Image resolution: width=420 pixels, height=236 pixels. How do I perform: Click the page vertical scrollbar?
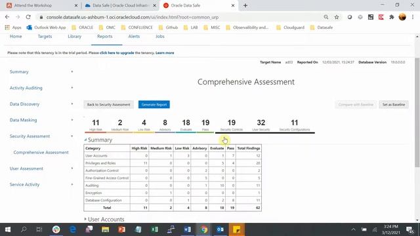(417, 112)
